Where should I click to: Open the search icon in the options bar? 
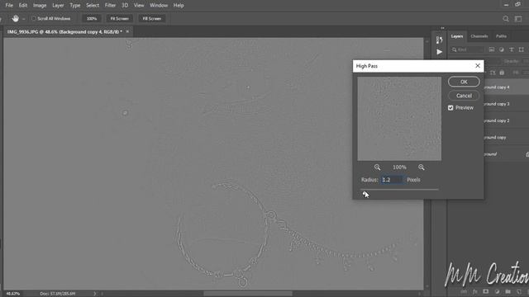click(506, 19)
